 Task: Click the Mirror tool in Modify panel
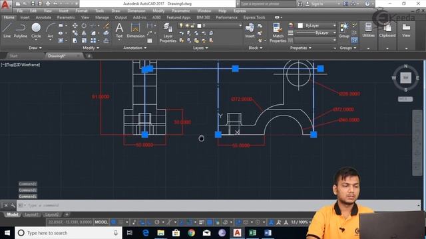[84, 33]
